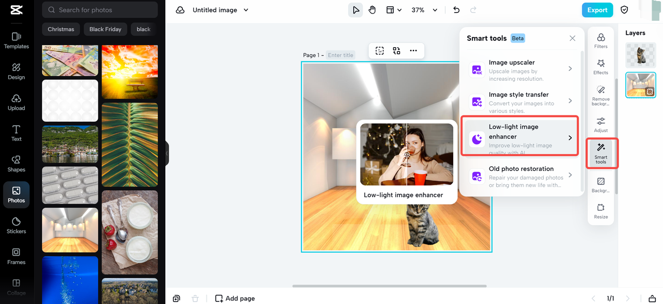Viewport: 663px width, 304px height.
Task: Choose the sunset bench photo
Action: pyautogui.click(x=129, y=71)
